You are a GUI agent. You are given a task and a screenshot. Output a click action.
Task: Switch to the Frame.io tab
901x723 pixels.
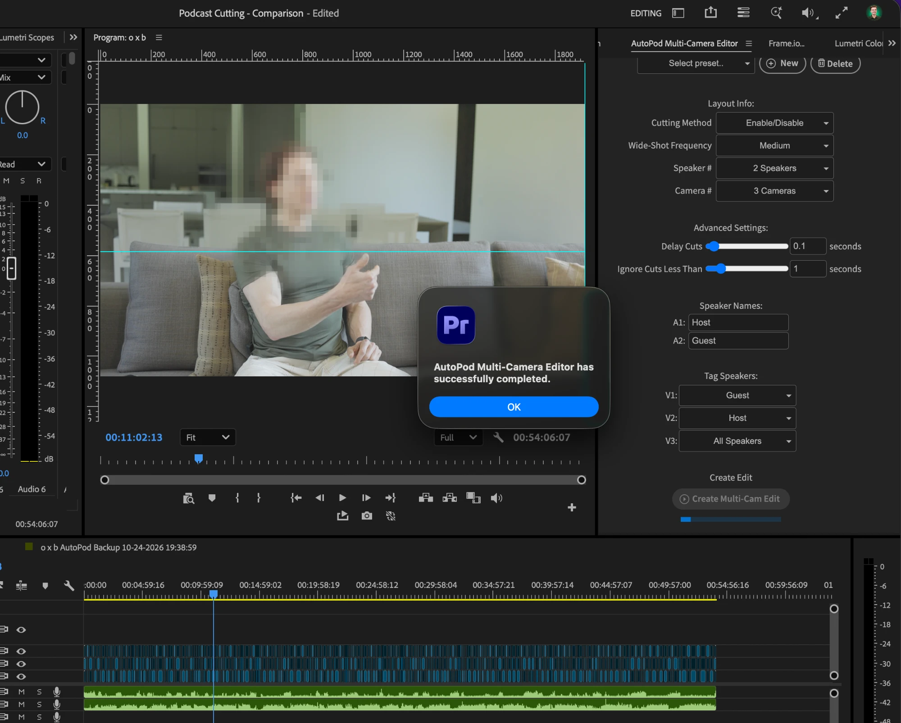pos(786,43)
